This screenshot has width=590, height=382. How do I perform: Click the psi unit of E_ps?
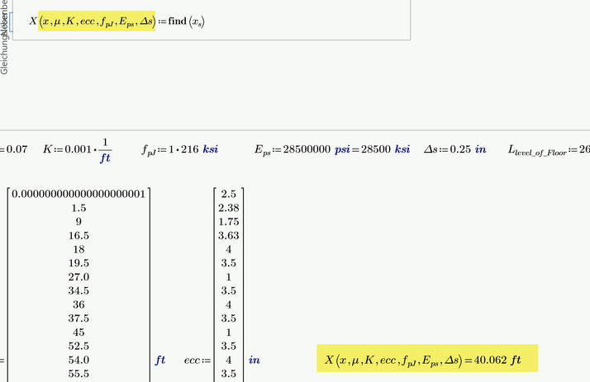342,149
